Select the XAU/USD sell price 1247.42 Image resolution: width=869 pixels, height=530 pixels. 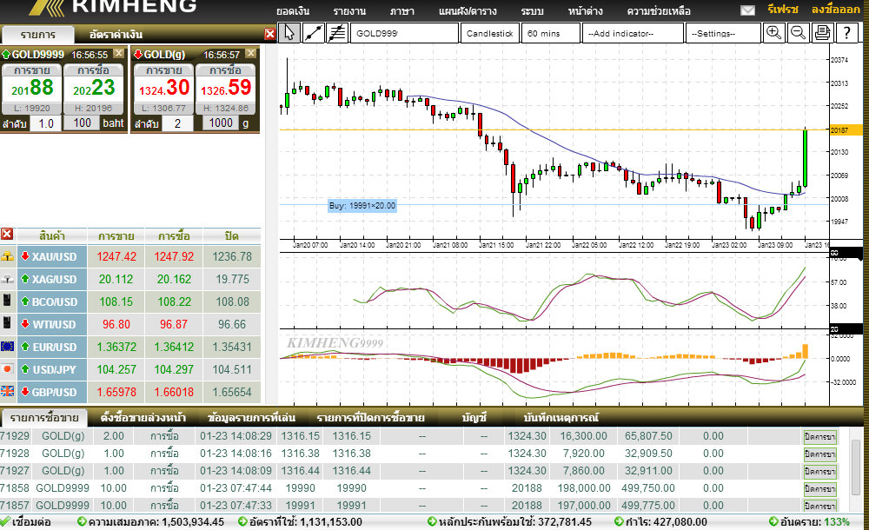[x=116, y=256]
